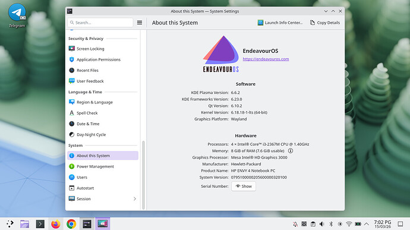
Task: Click the HP ENVY 4 Notebook PC text
Action: tap(253, 171)
